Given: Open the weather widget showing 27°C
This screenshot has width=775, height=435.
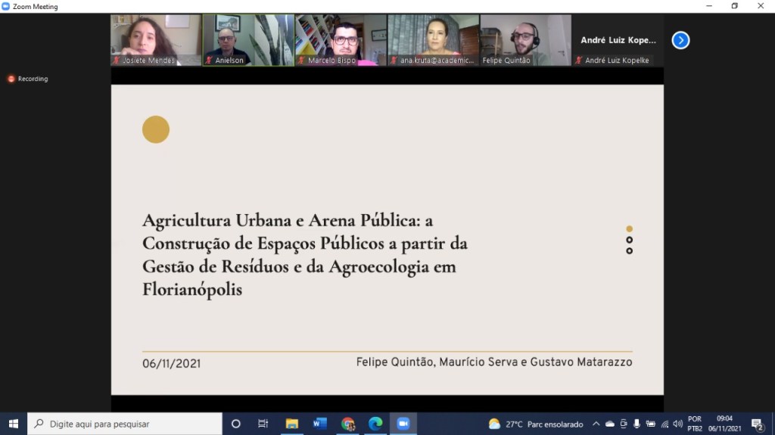Looking at the screenshot, I should point(535,424).
